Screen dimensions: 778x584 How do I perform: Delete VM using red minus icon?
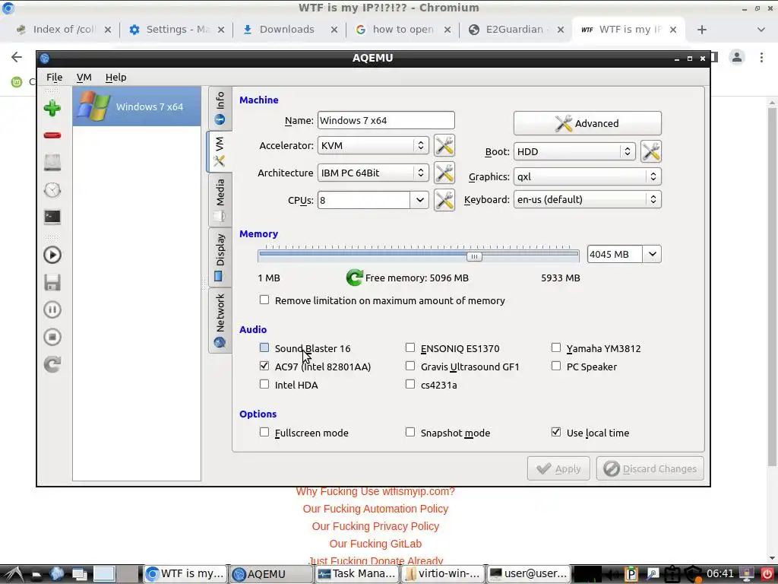(52, 135)
